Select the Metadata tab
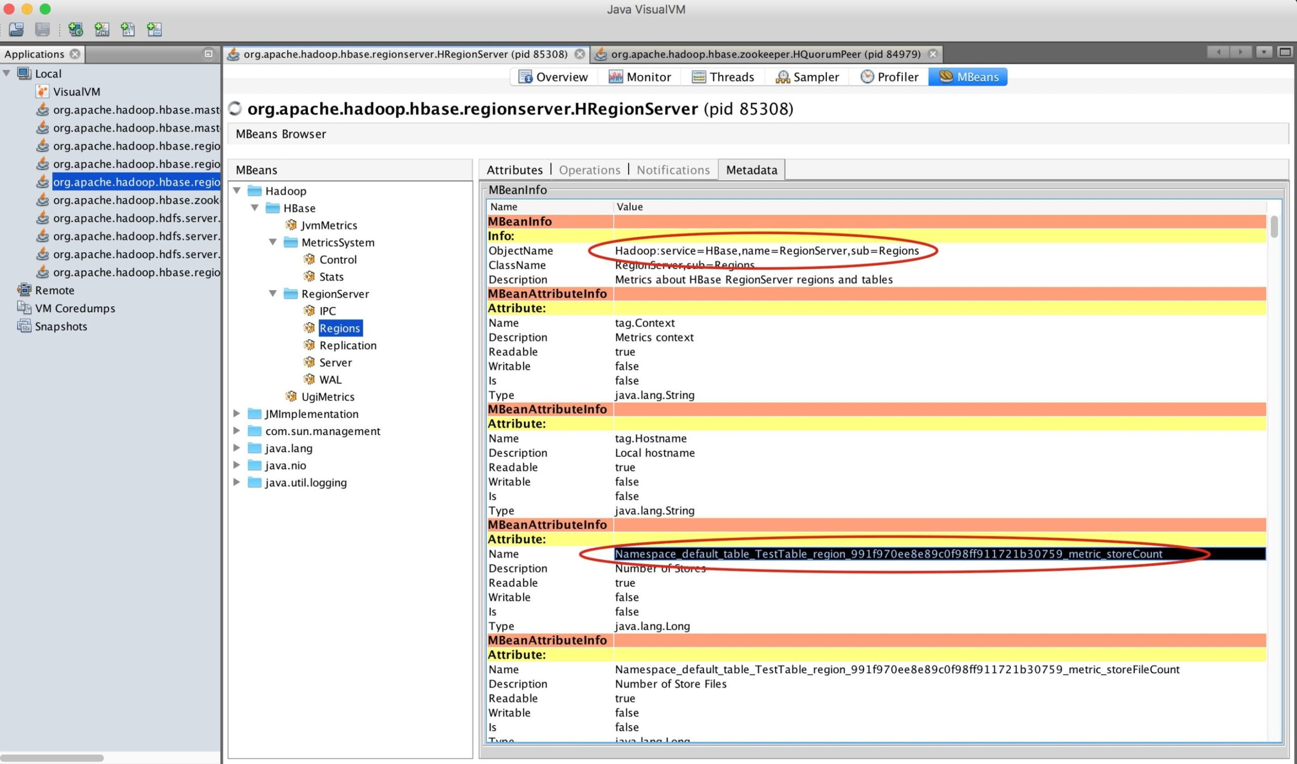Viewport: 1297px width, 764px height. click(x=751, y=170)
